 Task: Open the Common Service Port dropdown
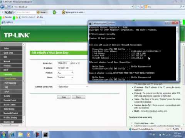tap(72, 87)
